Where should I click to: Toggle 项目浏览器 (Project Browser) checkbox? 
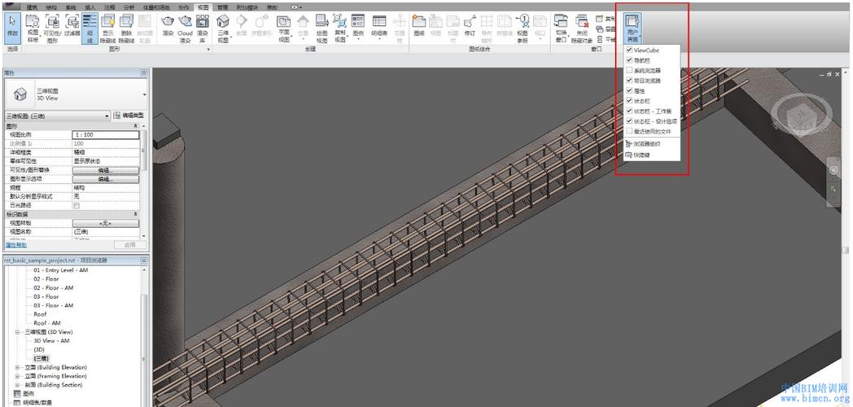pyautogui.click(x=629, y=81)
